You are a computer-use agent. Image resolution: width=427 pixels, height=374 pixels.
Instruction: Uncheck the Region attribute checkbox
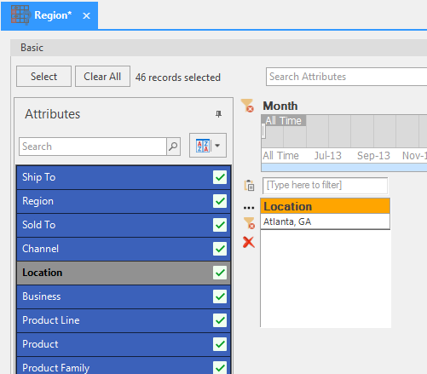[220, 201]
